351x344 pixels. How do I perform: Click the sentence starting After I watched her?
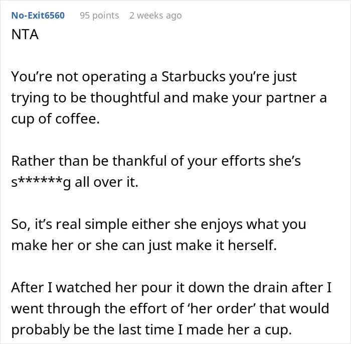tap(171, 308)
